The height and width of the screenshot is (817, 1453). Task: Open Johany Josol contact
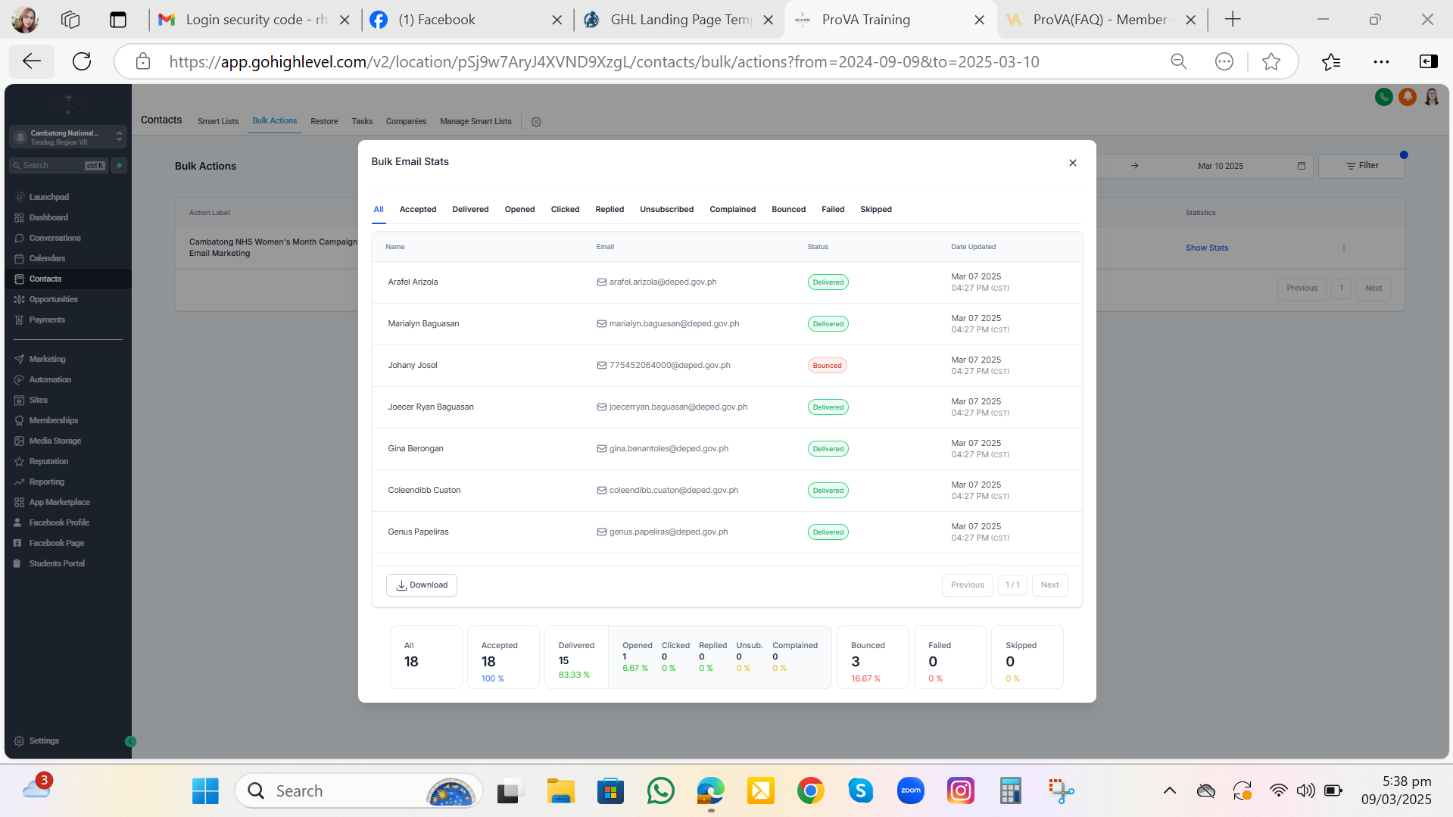(413, 366)
